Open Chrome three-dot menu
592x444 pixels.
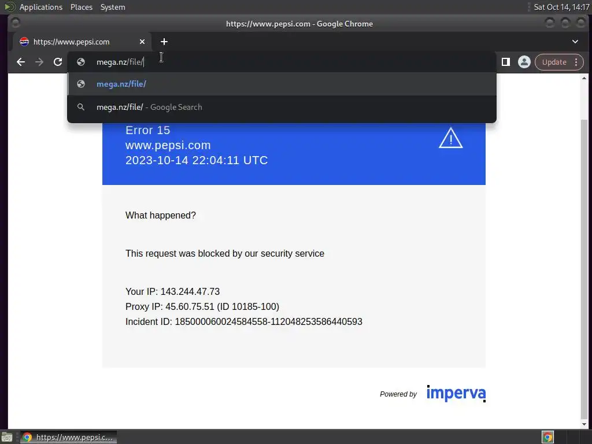tap(576, 62)
